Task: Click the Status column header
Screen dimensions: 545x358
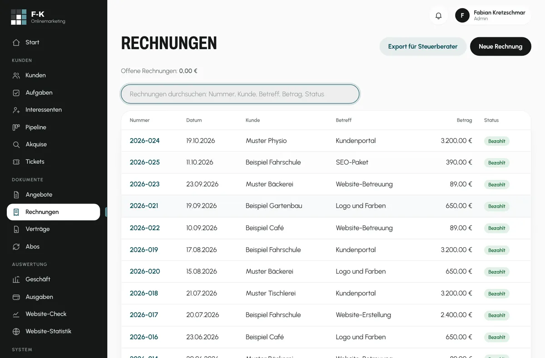Action: [491, 120]
